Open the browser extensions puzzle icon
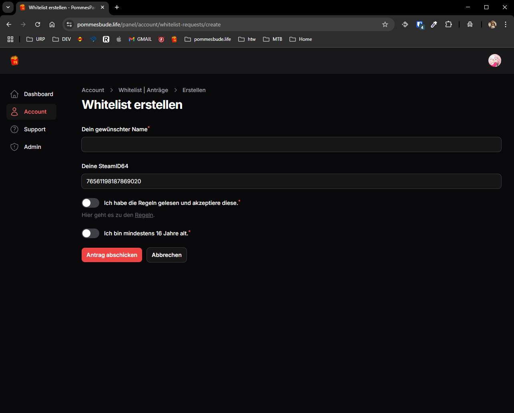The width and height of the screenshot is (514, 413). (448, 24)
